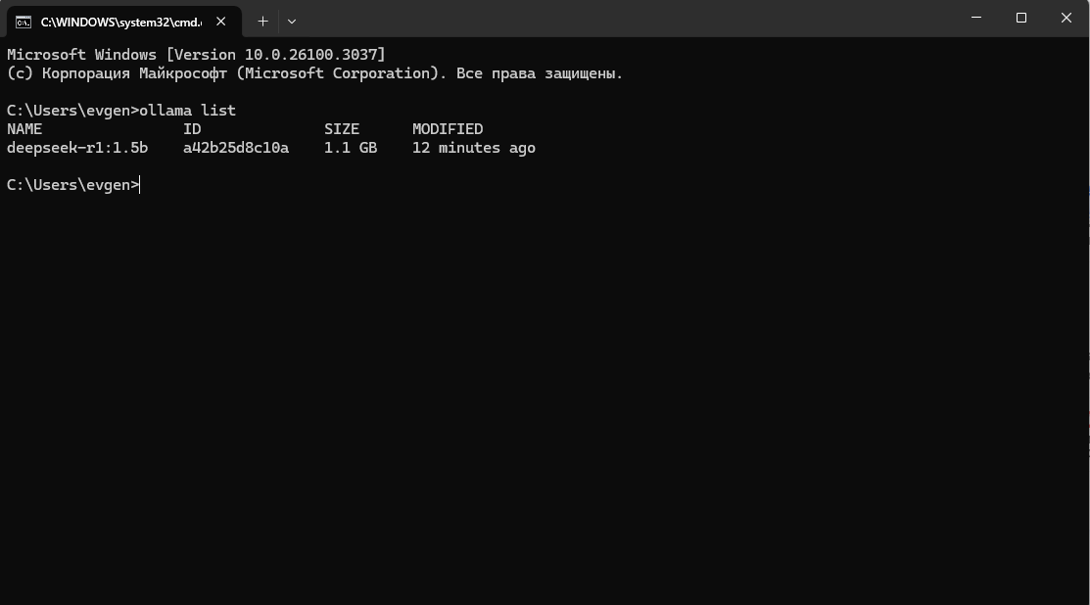Viewport: 1090px width, 605px height.
Task: Click the 1.1 GB size value
Action: pos(350,148)
